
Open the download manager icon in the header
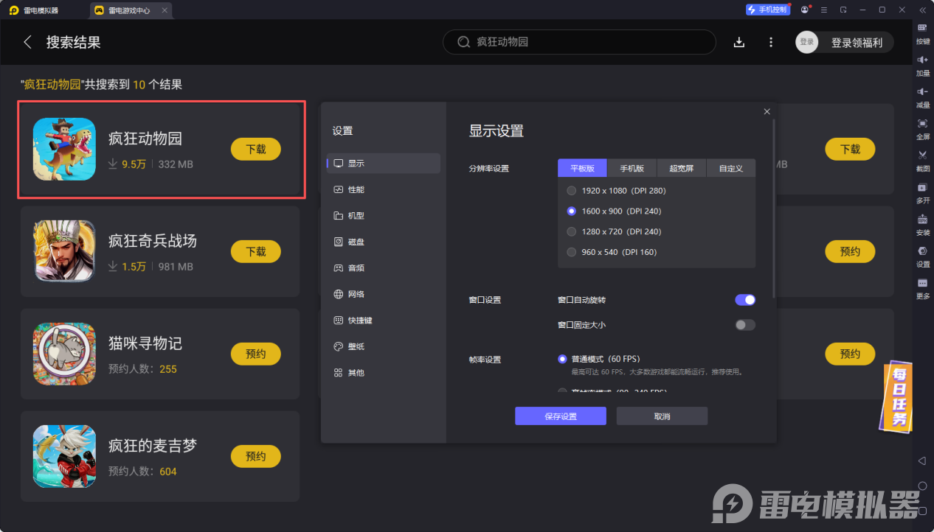[x=739, y=42]
